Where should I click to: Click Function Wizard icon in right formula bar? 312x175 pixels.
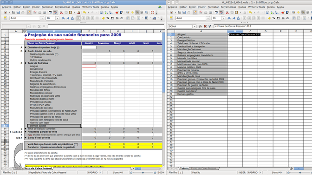pyautogui.click(x=201, y=26)
